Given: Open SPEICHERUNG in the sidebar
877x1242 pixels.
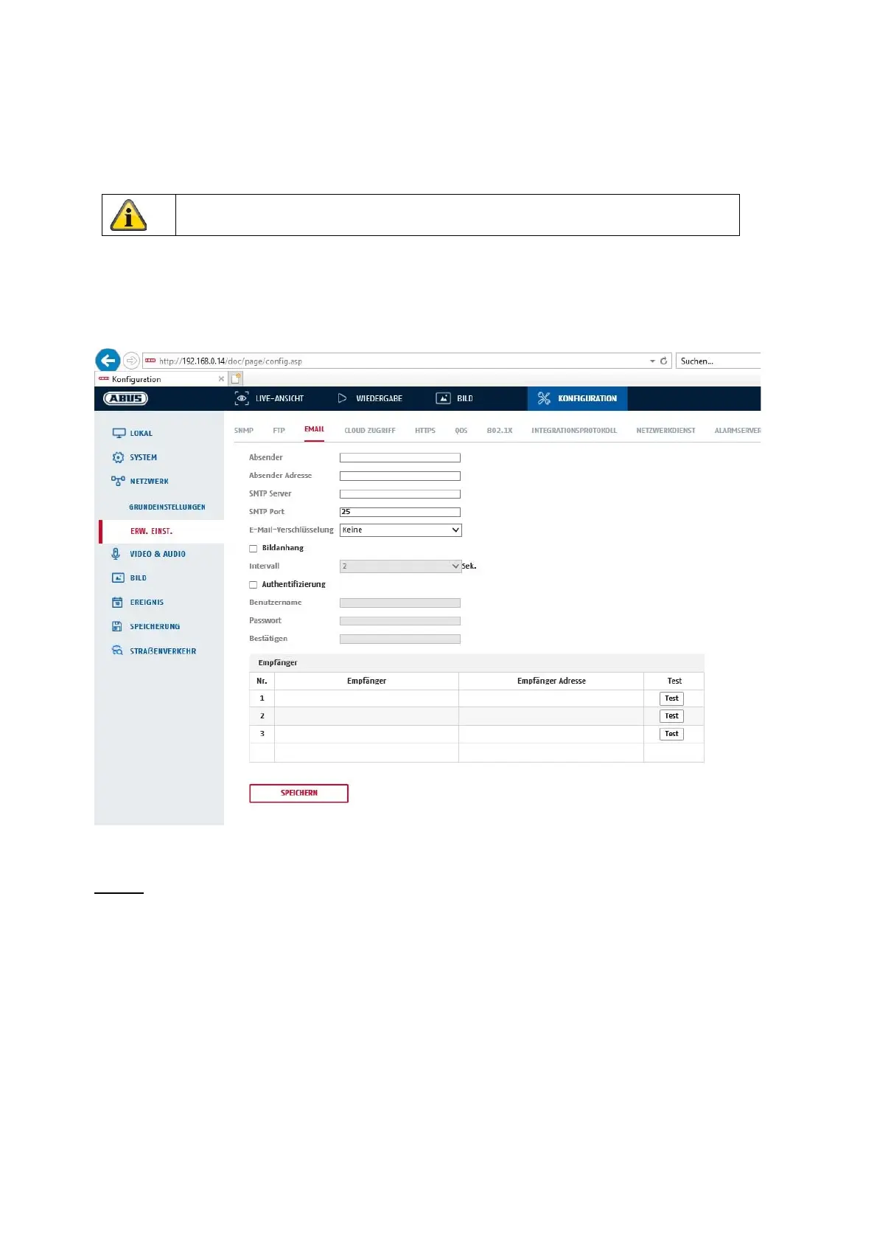Looking at the screenshot, I should point(155,627).
